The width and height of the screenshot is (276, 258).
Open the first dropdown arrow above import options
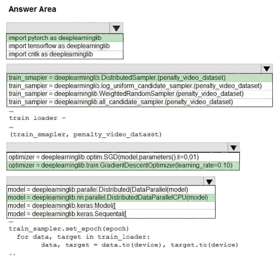click(x=116, y=28)
